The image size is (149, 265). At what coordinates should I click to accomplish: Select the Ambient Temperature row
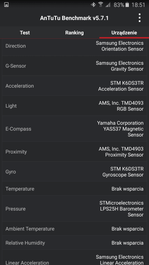74,229
